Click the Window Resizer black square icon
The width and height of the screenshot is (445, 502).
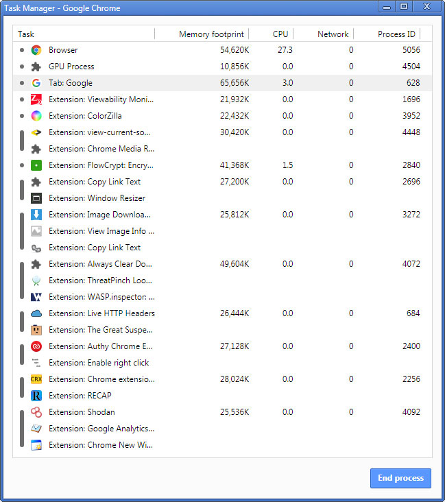(x=36, y=198)
